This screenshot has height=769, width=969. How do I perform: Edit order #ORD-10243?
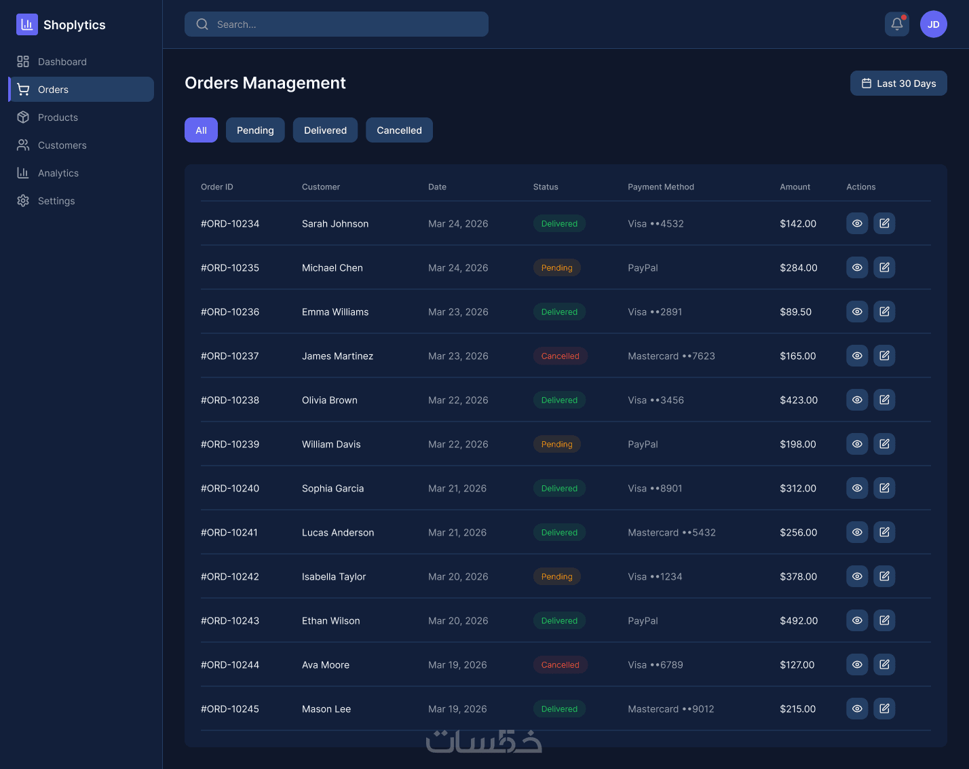[884, 620]
